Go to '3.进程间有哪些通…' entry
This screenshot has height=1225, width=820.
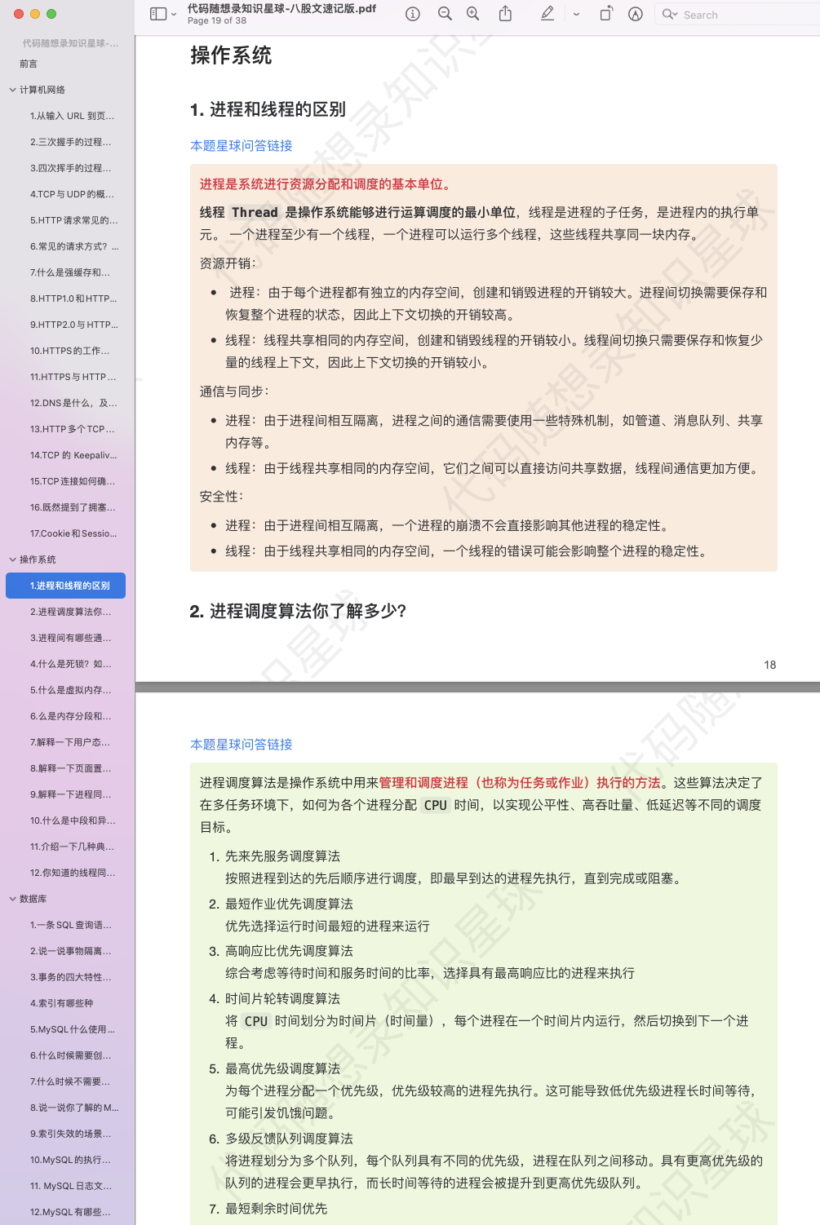click(71, 638)
